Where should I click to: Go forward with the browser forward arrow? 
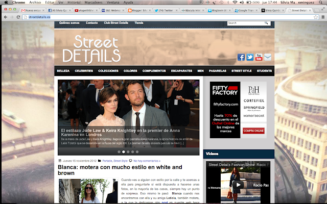point(12,17)
